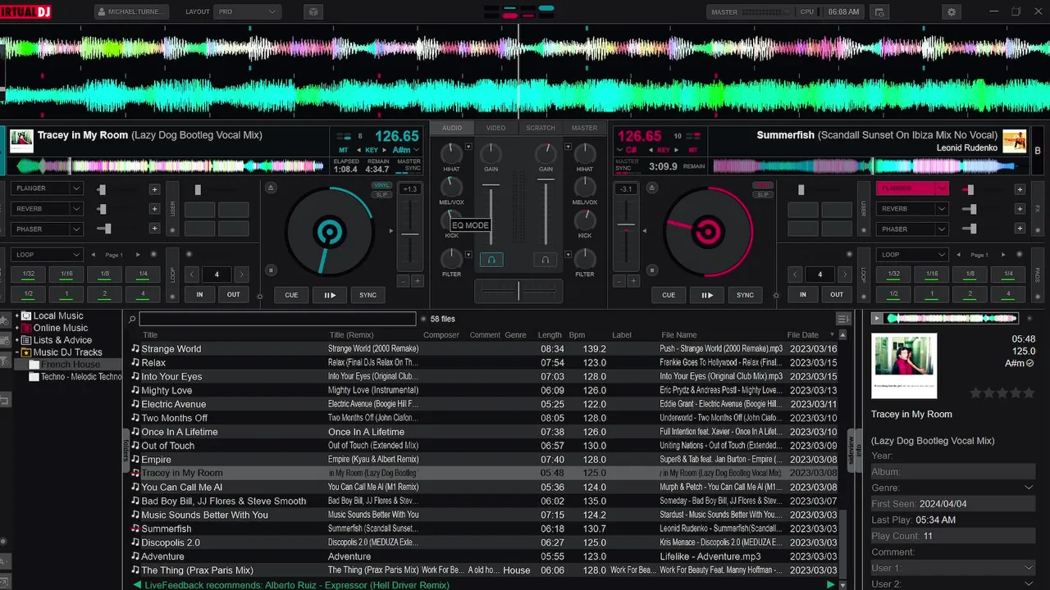Viewport: 1050px width, 590px height.
Task: Switch mixer to the AUDIO tab
Action: click(452, 128)
